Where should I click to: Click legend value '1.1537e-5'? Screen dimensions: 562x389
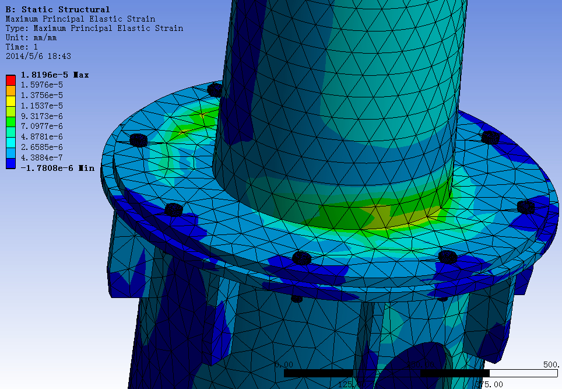[x=42, y=106]
